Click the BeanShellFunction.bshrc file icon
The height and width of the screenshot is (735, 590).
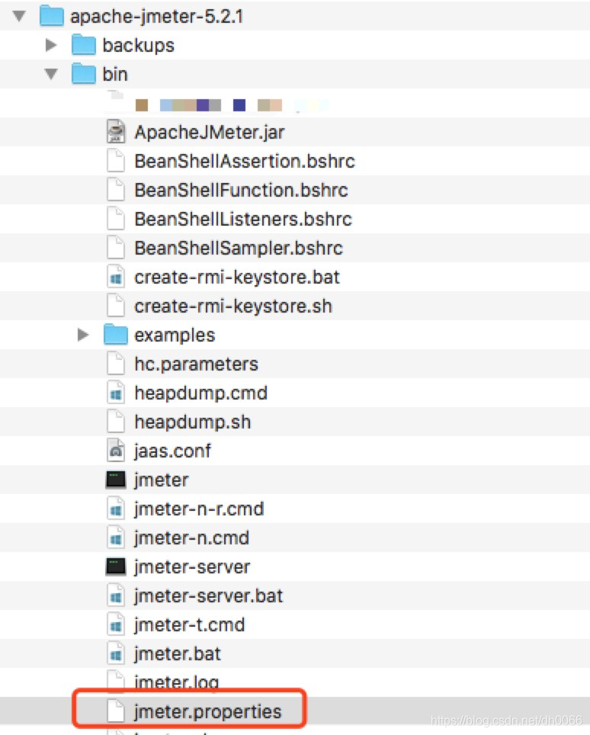(116, 190)
